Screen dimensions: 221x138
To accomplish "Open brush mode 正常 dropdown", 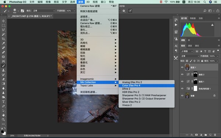I will tap(44, 11).
